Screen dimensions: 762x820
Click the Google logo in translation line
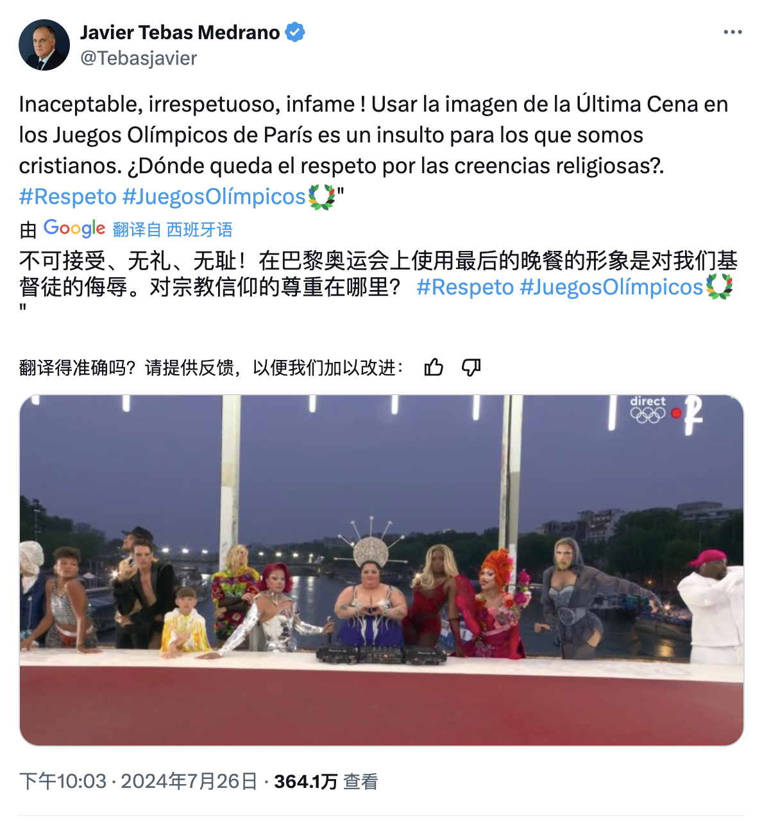74,228
